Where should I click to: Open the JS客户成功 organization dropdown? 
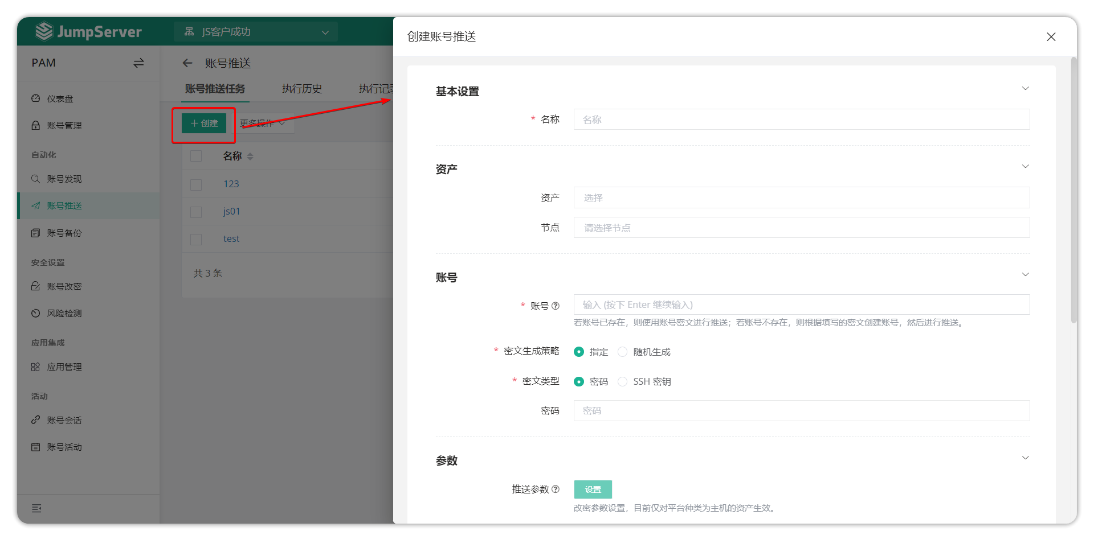tap(256, 32)
